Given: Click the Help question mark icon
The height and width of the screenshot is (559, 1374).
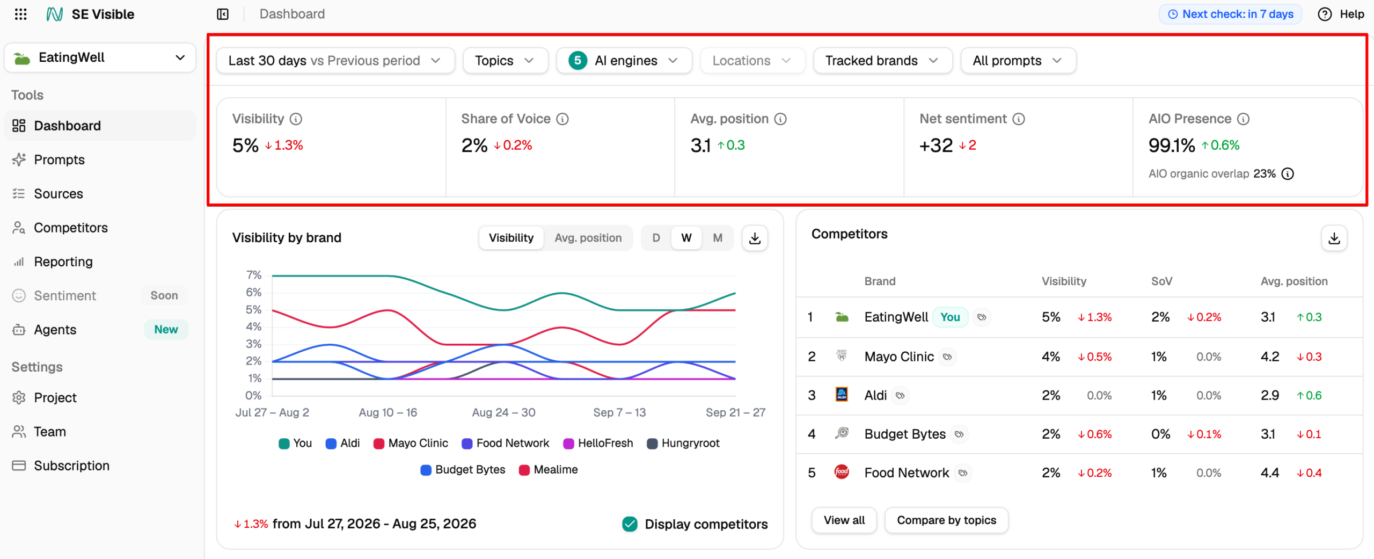Looking at the screenshot, I should click(x=1325, y=14).
